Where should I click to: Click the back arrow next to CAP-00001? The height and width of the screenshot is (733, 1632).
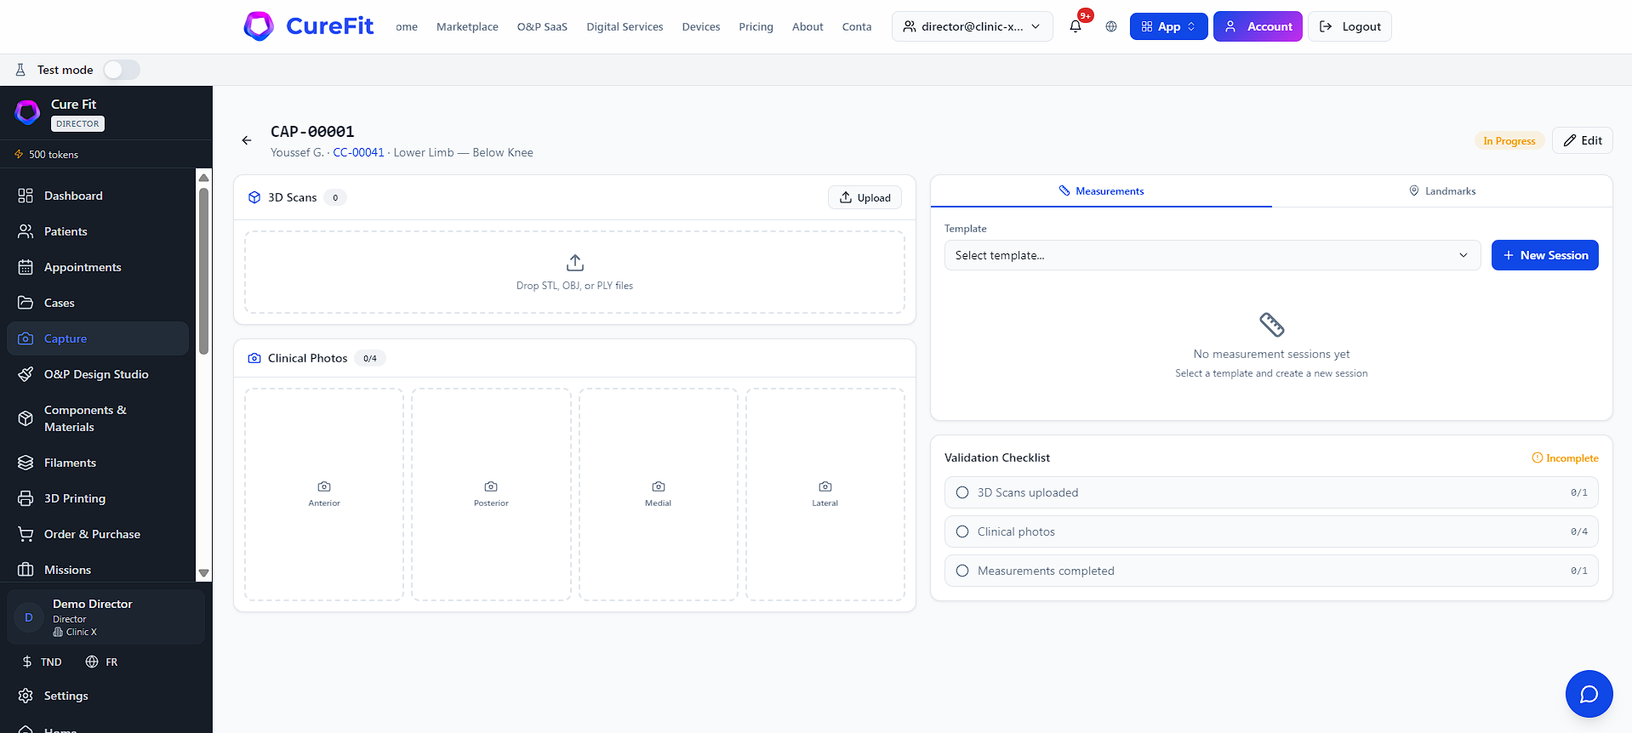point(247,140)
